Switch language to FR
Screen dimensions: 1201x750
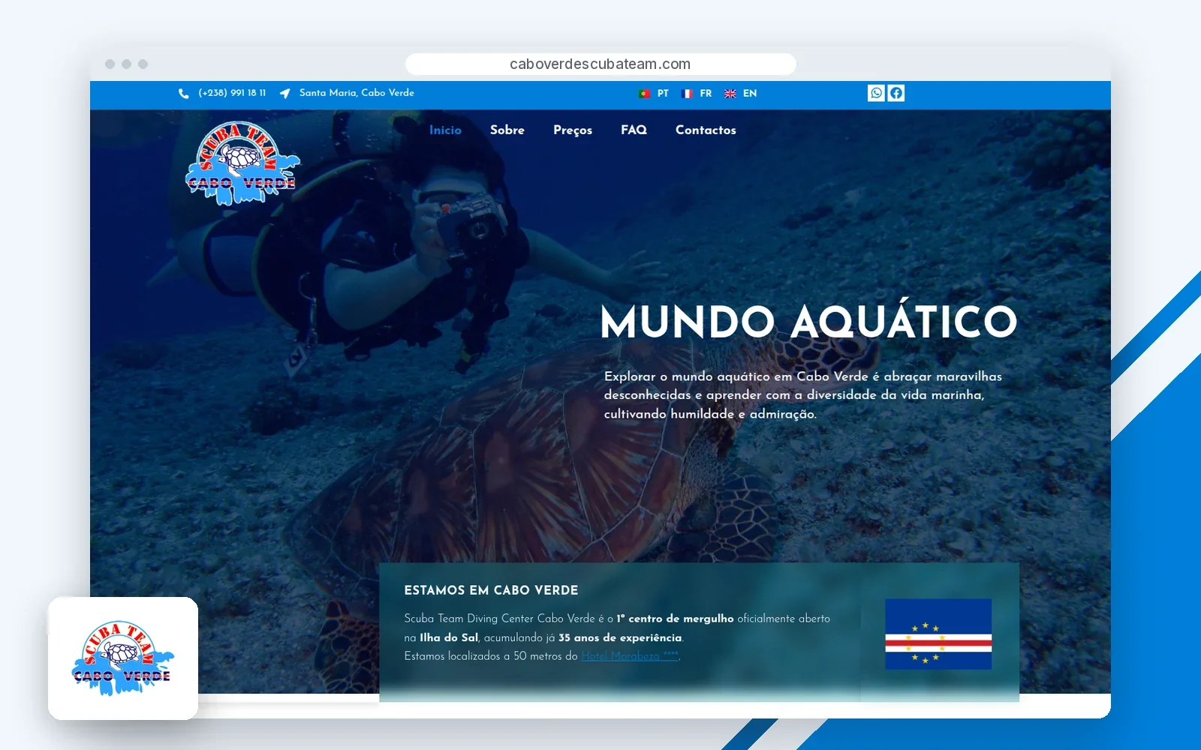tap(706, 94)
